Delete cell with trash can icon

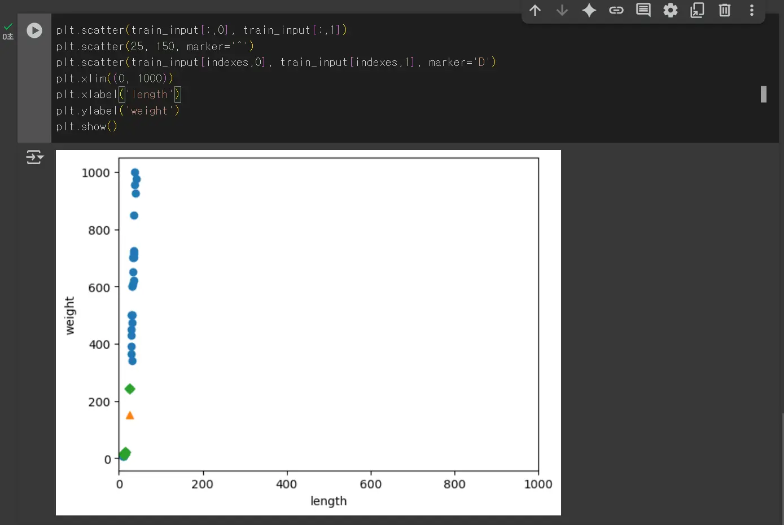(725, 10)
